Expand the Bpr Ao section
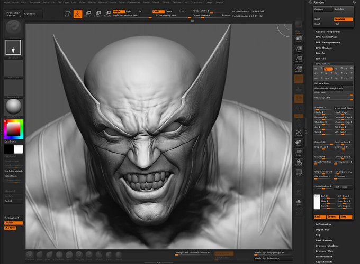Image resolution: width=360 pixels, height=264 pixels. (320, 53)
